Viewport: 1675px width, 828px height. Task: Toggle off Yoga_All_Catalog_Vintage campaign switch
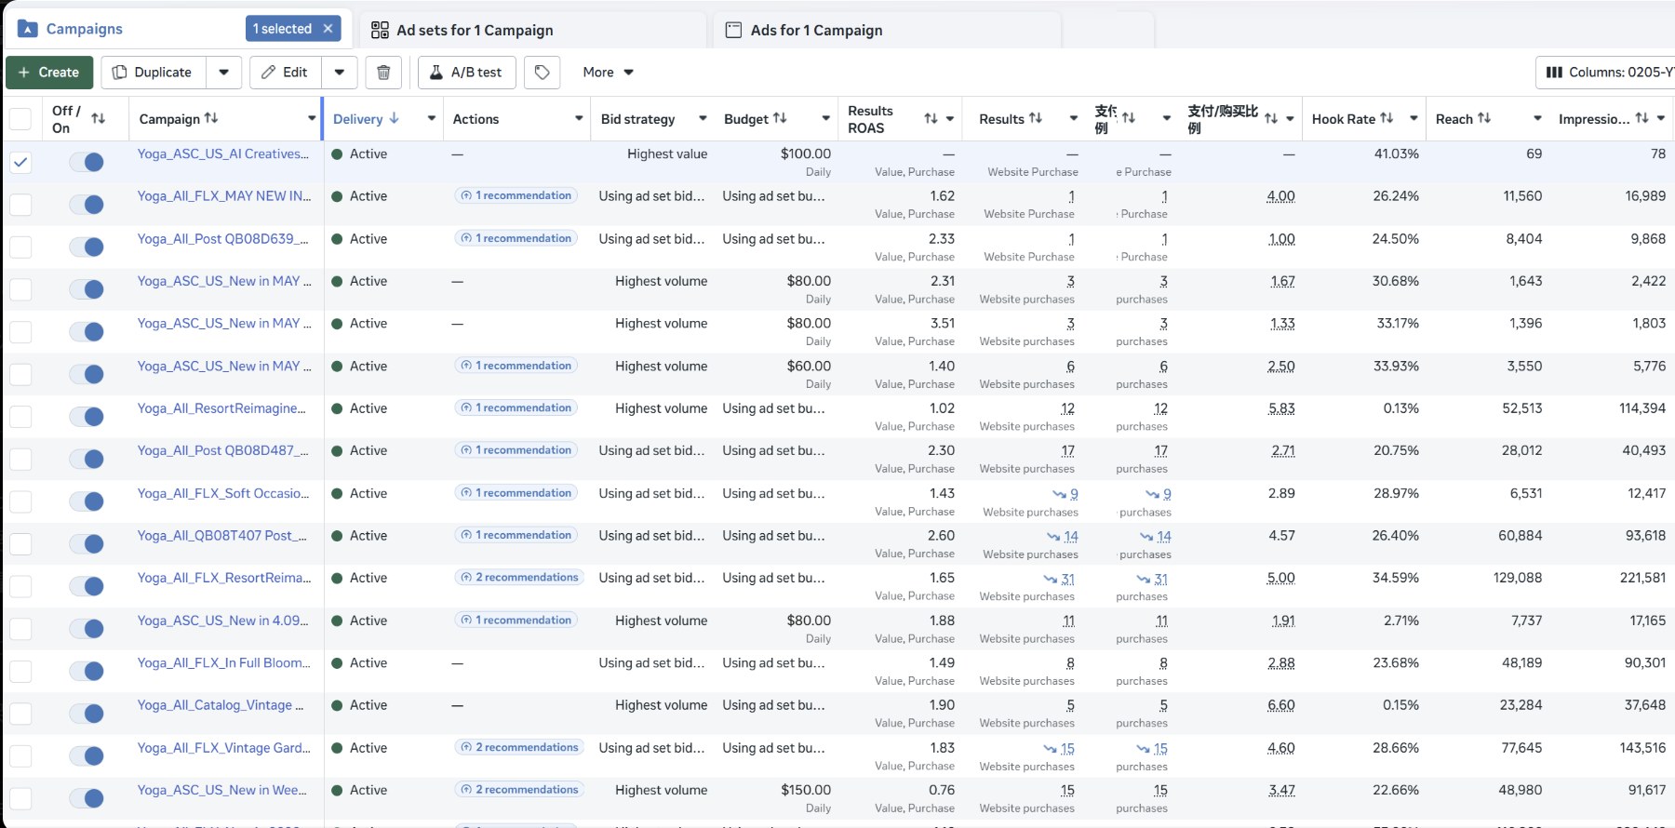pyautogui.click(x=87, y=714)
